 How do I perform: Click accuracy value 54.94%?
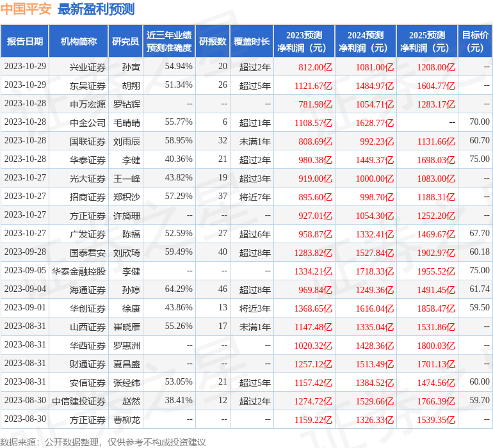coord(179,67)
